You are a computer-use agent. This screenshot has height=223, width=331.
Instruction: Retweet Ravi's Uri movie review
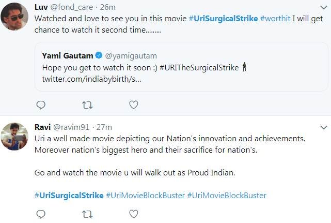(x=88, y=214)
